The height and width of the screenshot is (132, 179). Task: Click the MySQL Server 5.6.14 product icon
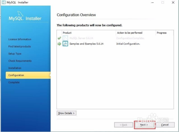coord(65,38)
